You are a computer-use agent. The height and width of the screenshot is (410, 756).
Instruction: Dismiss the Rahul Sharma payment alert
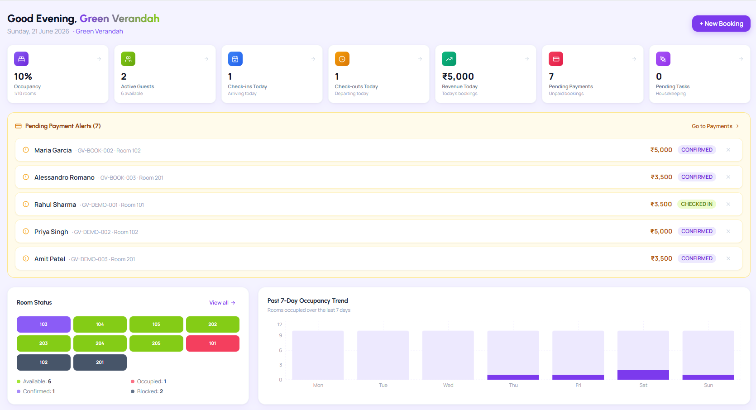pos(728,204)
